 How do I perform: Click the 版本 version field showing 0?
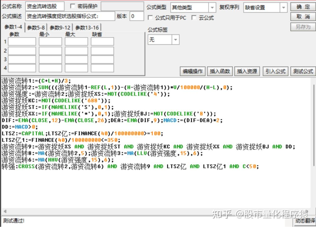(137, 16)
